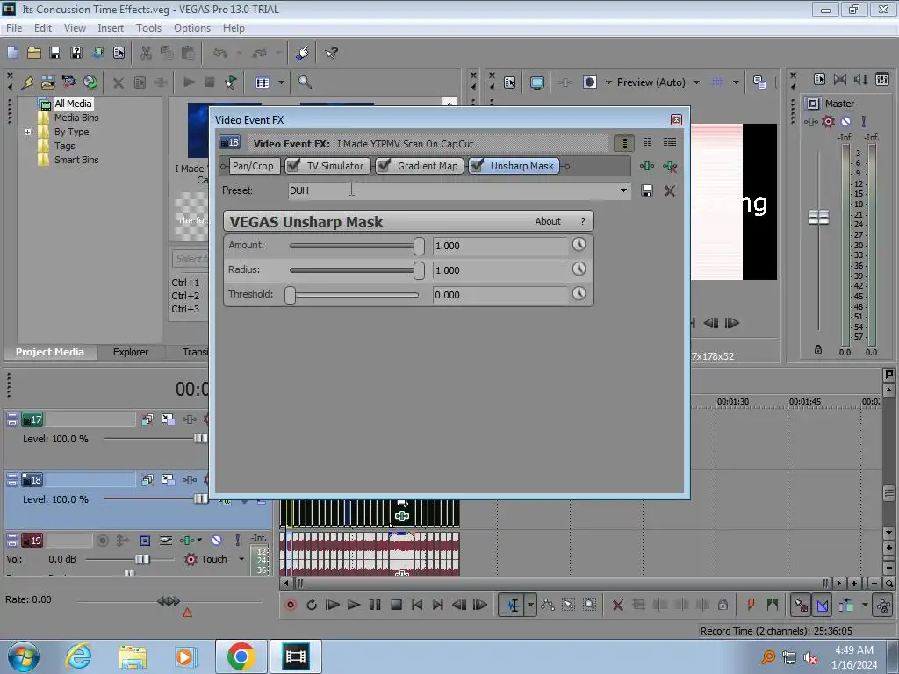The image size is (899, 674).
Task: Click the transport Record button
Action: (291, 605)
